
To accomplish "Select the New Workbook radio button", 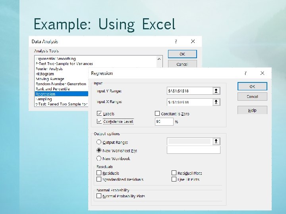I will (x=99, y=158).
